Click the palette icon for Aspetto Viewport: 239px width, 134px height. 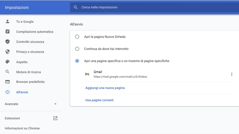(8, 62)
